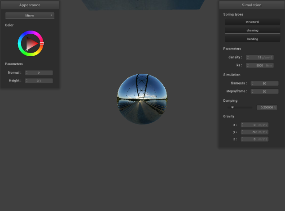Screen dimensions: 285x211
Task: Toggle the structural spring type button
Action: click(252, 22)
